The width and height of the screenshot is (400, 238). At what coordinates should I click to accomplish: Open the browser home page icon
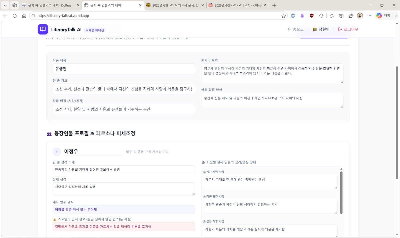click(24, 16)
